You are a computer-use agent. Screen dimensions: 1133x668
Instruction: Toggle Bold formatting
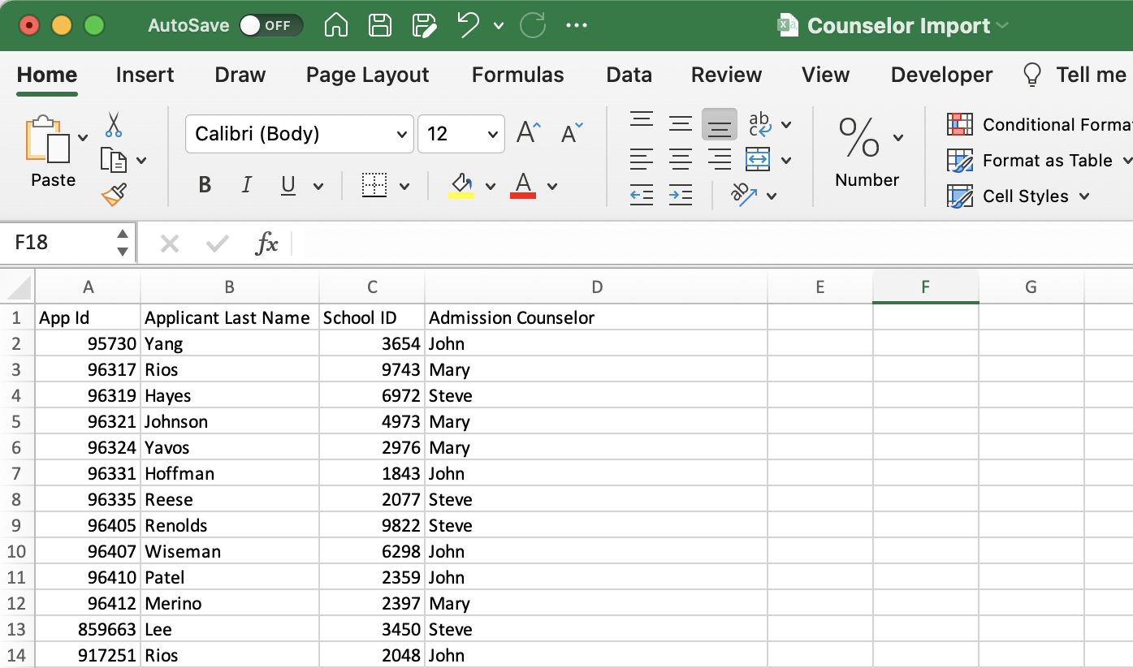coord(205,186)
